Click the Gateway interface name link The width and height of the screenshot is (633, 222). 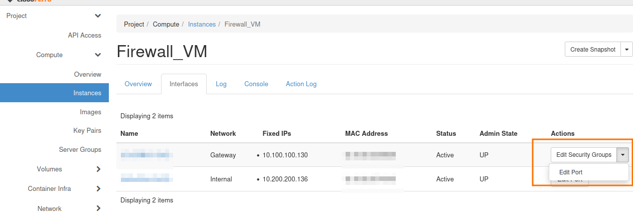(x=146, y=155)
